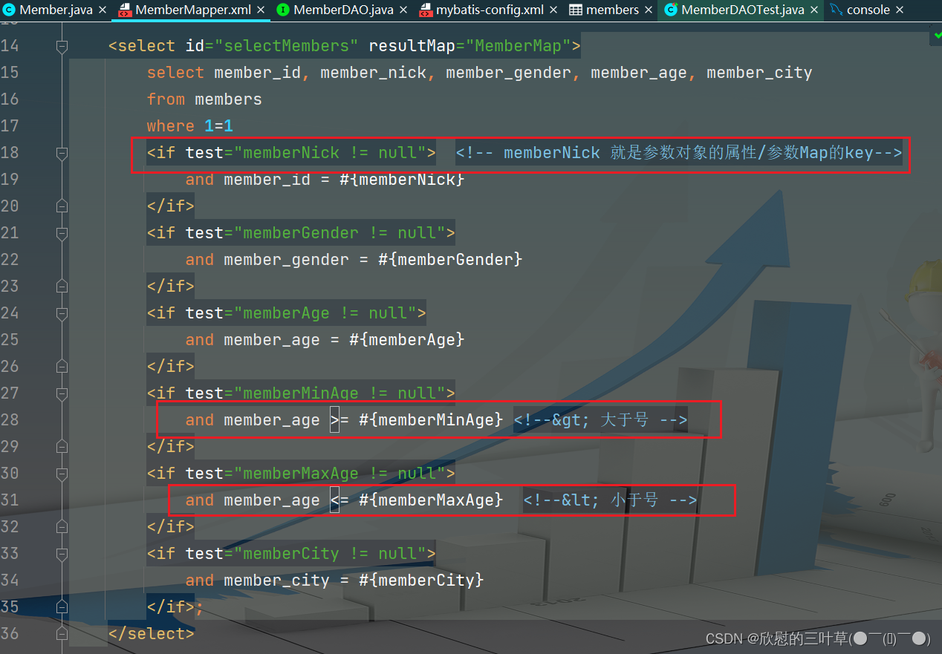Click fold end marker on line 36
Viewport: 942px width, 654px height.
pyautogui.click(x=62, y=634)
